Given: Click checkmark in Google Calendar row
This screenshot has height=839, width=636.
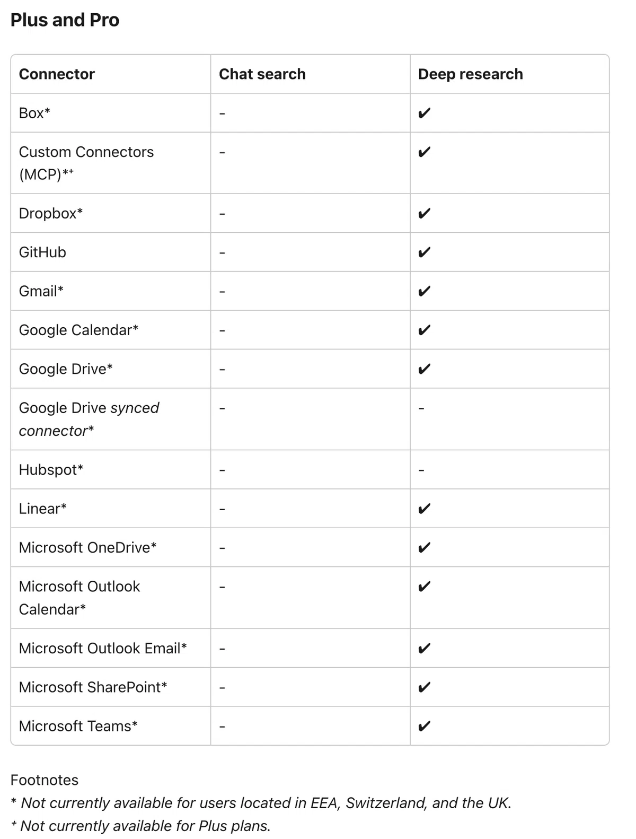Looking at the screenshot, I should click(424, 330).
